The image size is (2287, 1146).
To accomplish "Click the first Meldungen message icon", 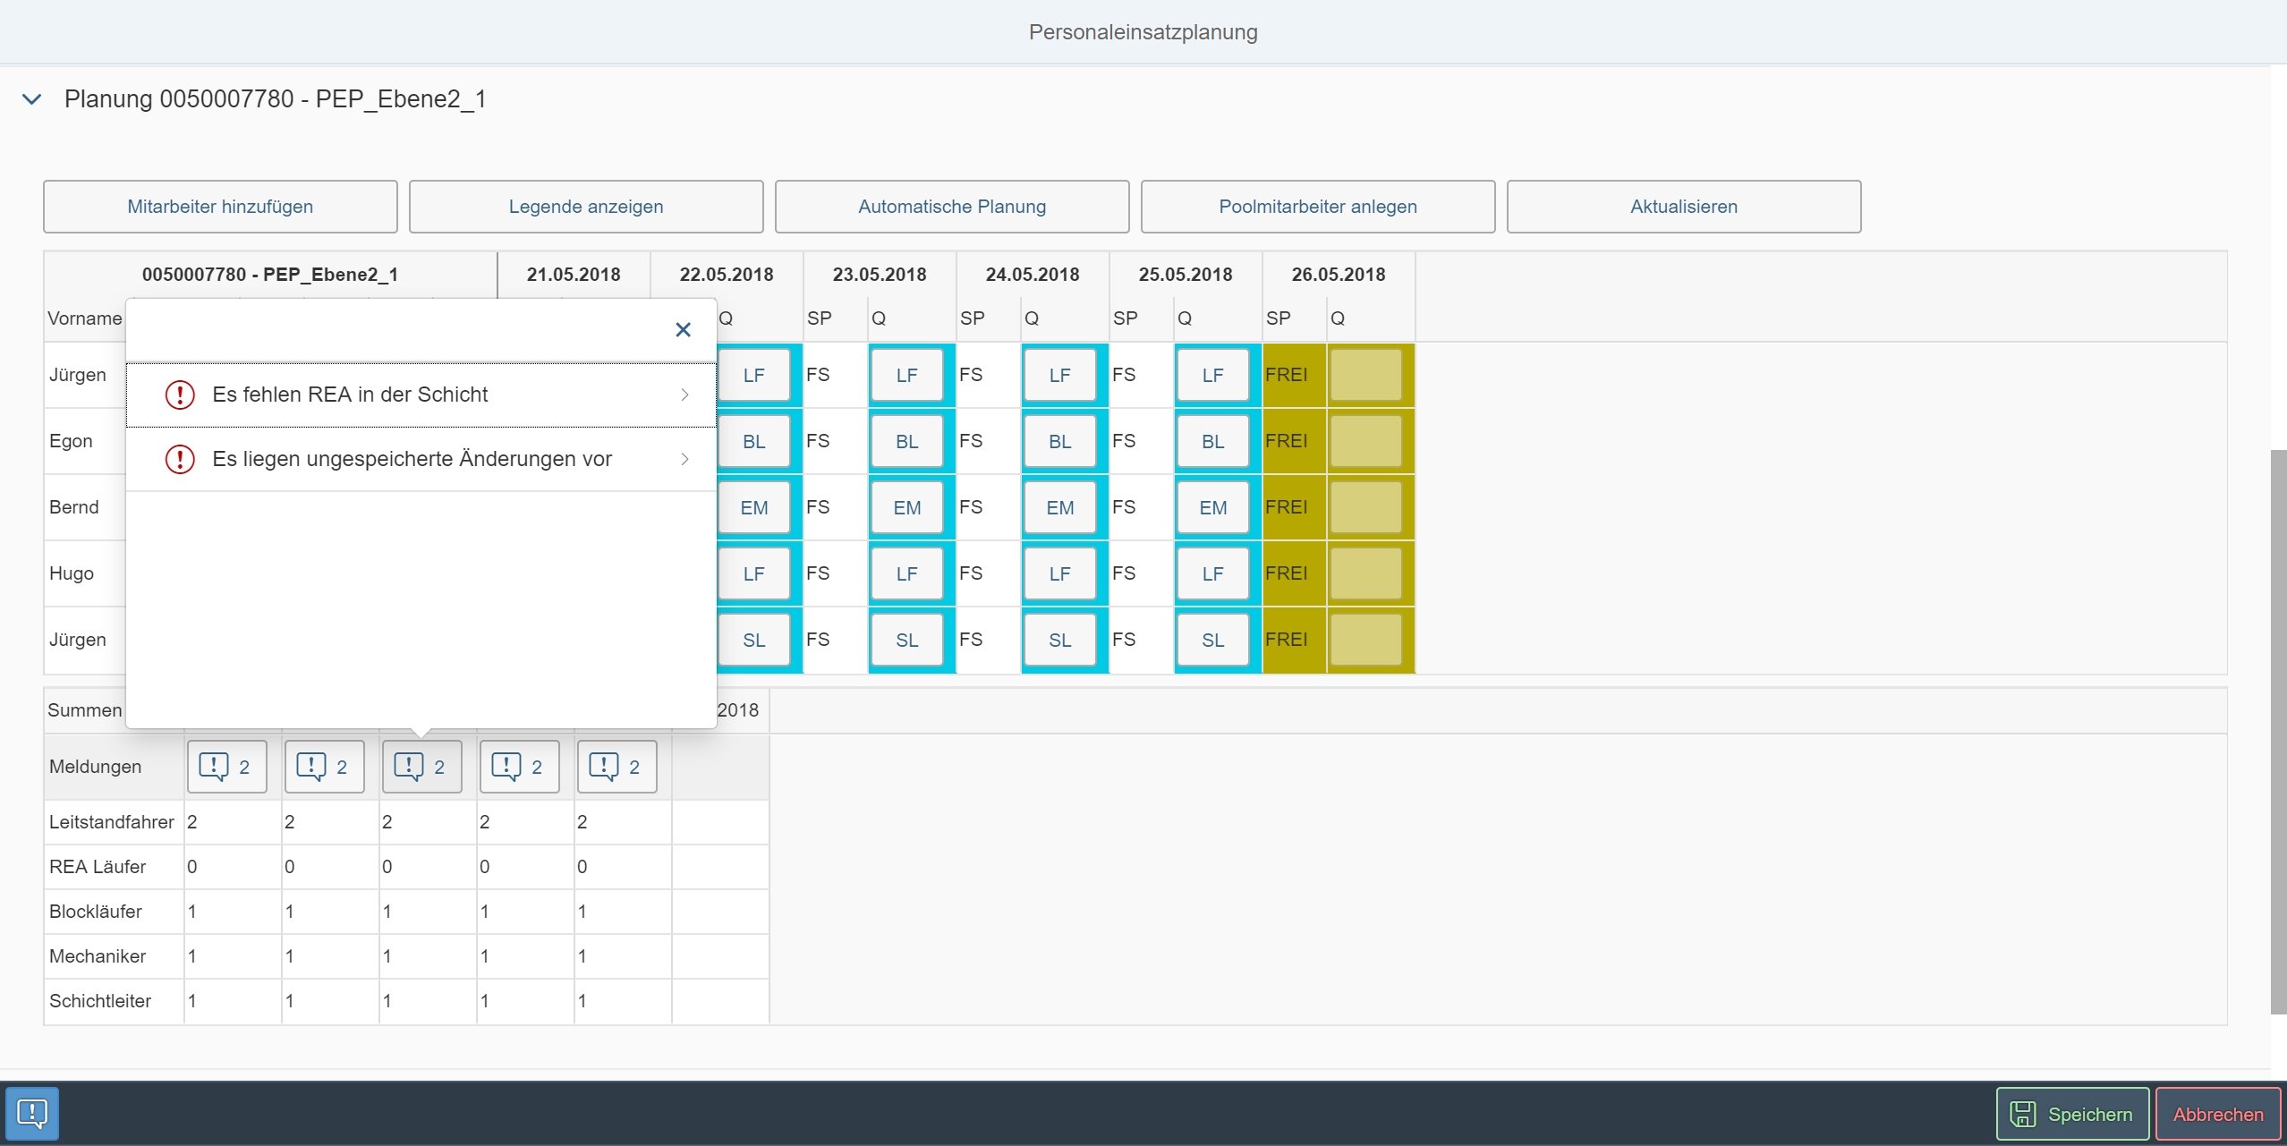I will coord(226,767).
